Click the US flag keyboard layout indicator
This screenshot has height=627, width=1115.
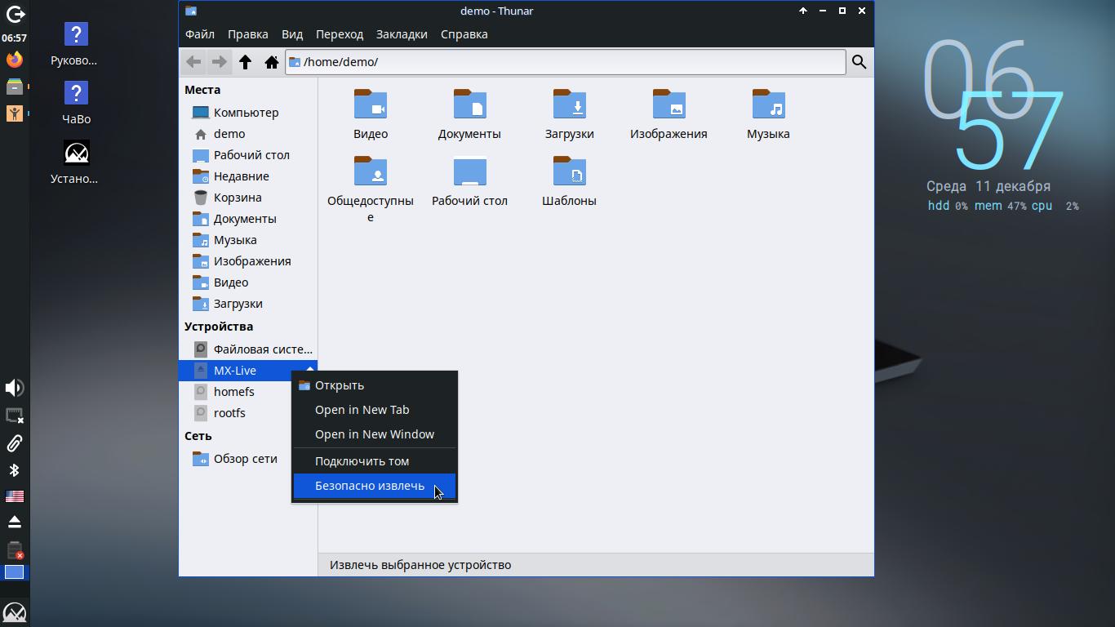pos(15,496)
